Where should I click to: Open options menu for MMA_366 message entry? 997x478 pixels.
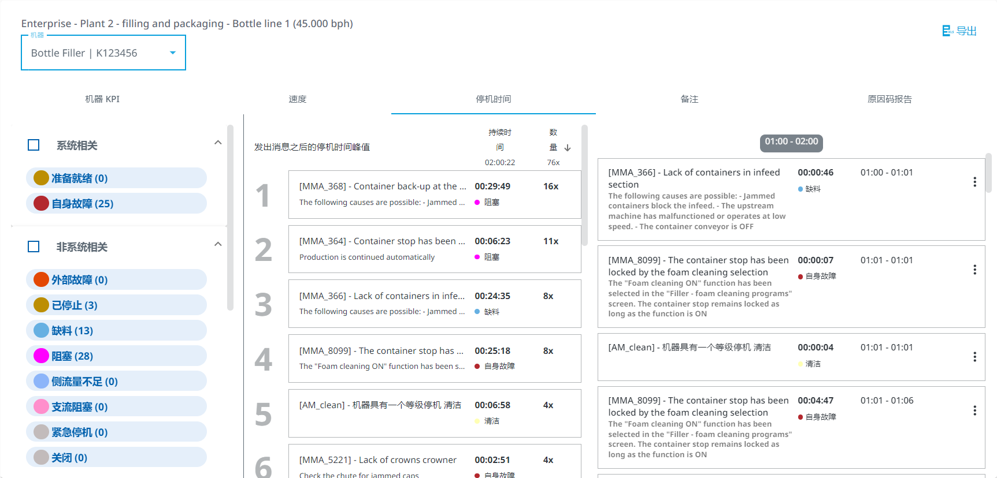point(974,182)
